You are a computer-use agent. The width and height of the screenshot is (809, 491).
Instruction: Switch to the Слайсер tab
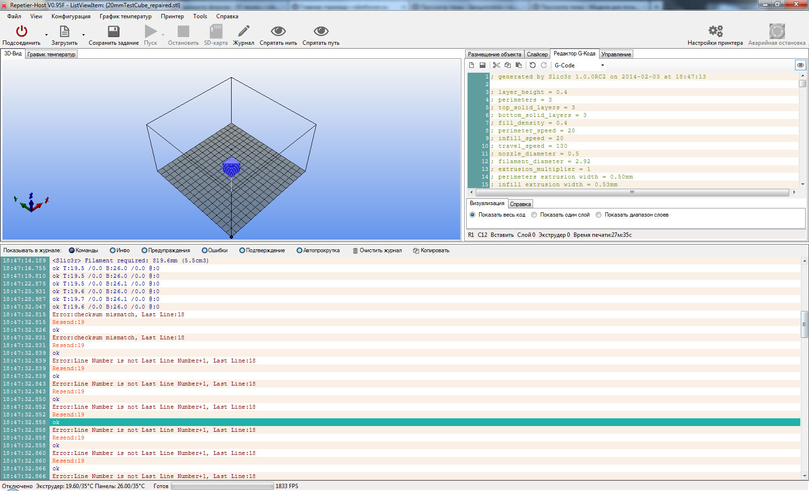537,54
